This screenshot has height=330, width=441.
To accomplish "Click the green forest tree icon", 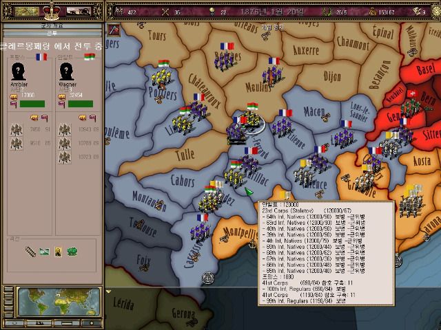I will (72, 252).
